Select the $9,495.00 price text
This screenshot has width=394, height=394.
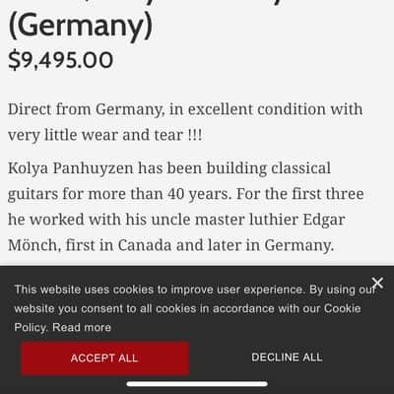pos(60,60)
